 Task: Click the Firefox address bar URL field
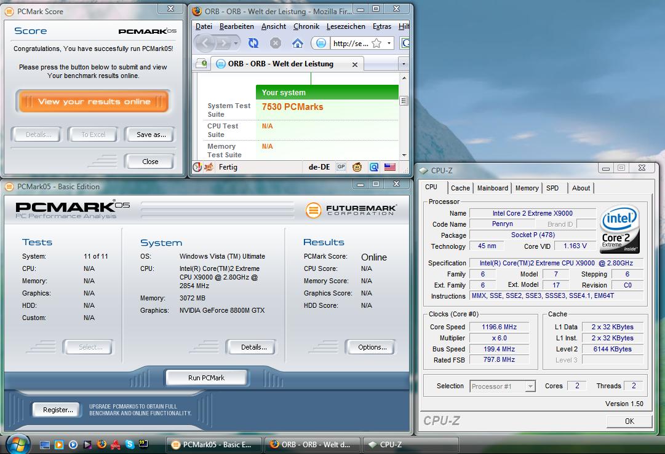pos(350,43)
